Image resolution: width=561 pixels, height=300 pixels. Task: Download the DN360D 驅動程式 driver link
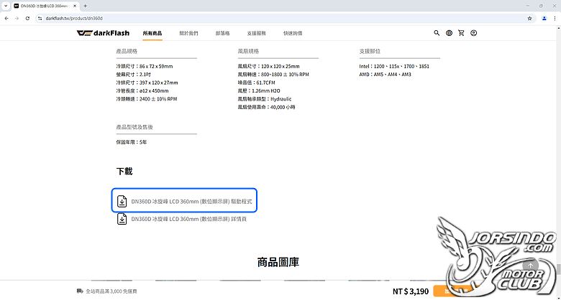coord(191,202)
